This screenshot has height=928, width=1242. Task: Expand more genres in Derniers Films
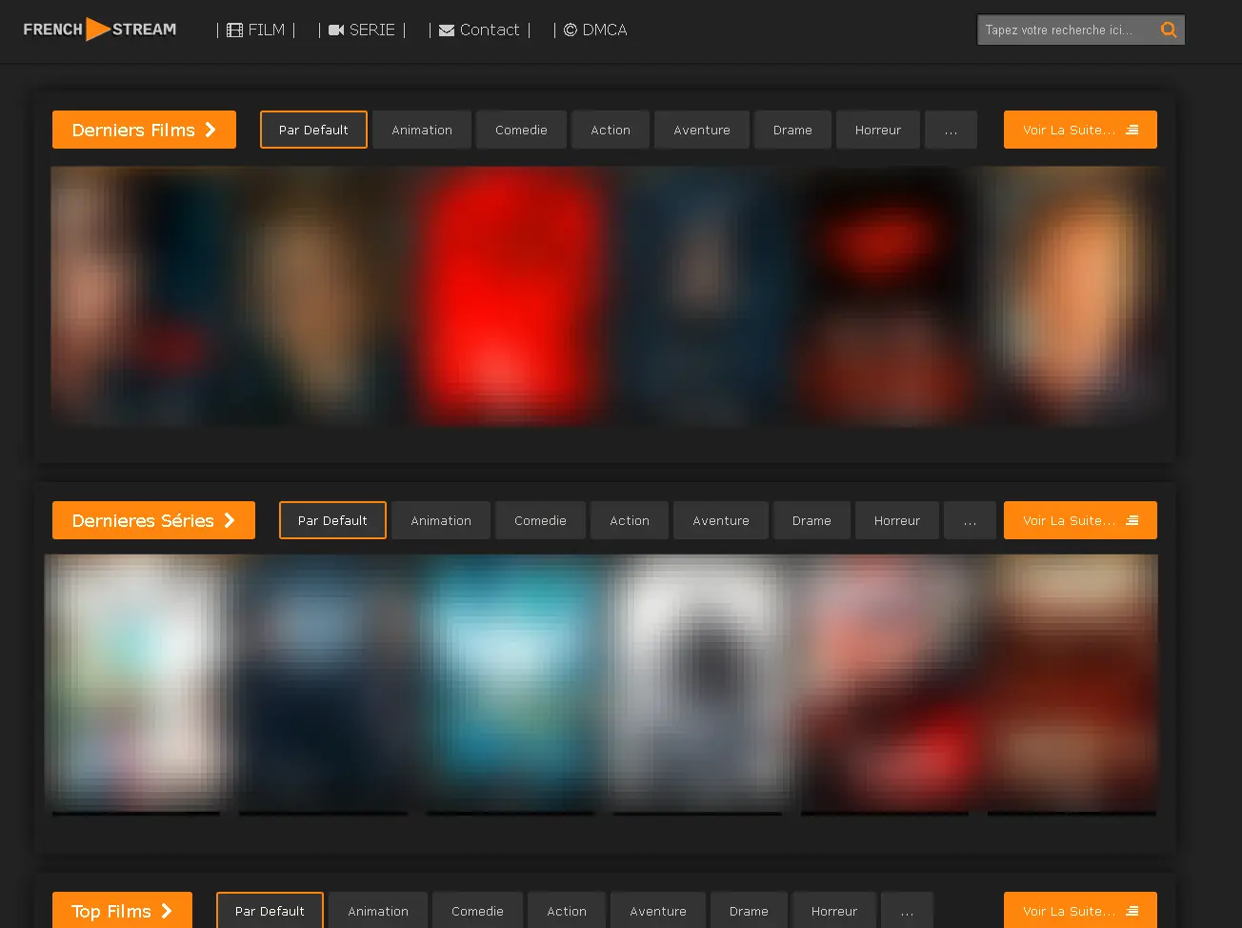tap(951, 130)
